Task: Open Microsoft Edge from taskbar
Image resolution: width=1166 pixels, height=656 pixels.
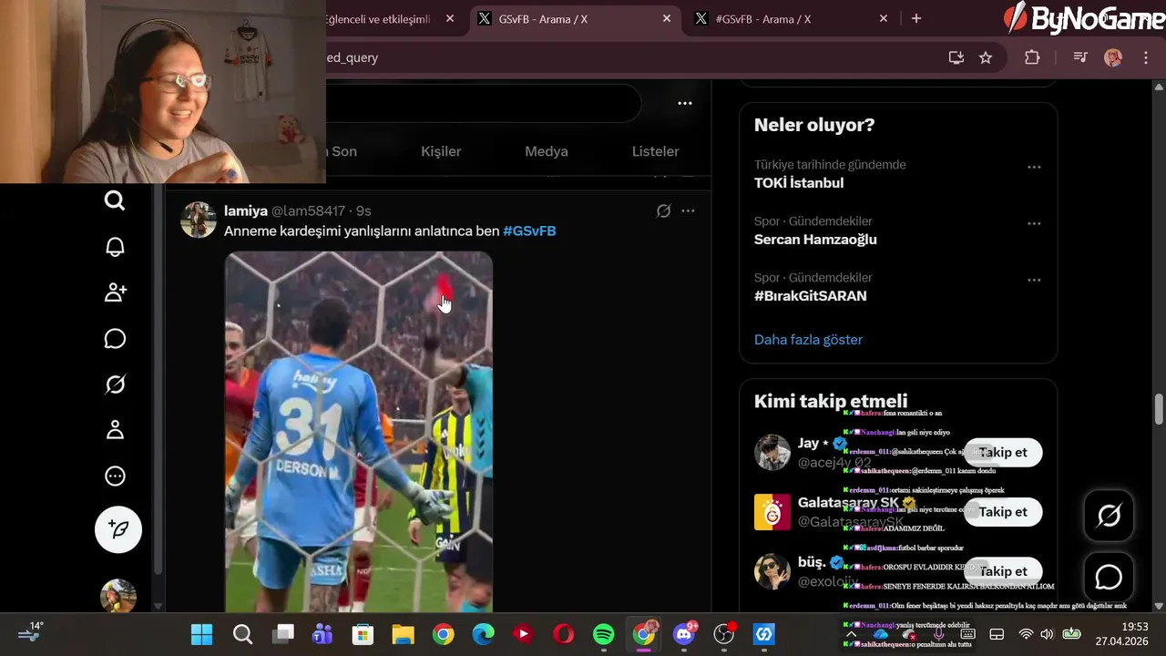Action: point(483,634)
